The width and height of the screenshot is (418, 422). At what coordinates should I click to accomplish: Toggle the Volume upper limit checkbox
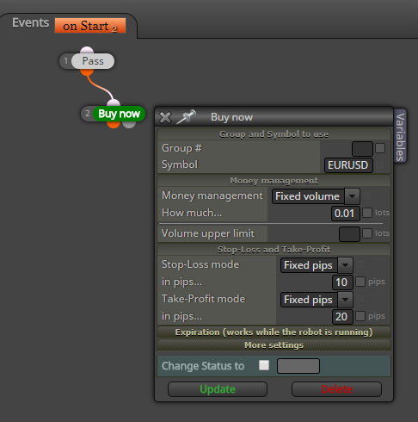[367, 233]
